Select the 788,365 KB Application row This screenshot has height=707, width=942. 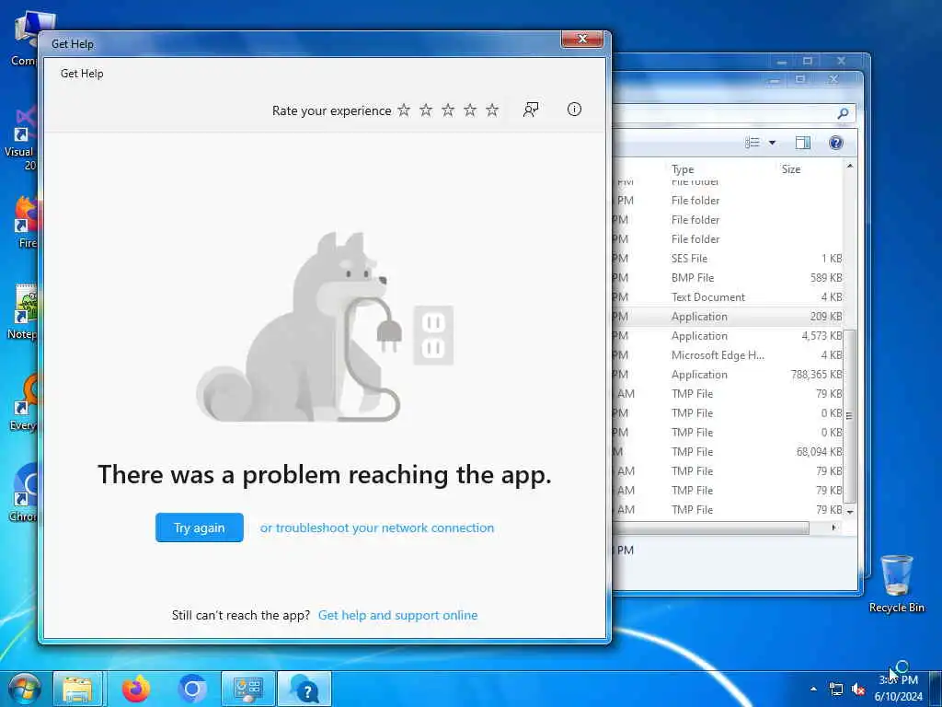[729, 374]
